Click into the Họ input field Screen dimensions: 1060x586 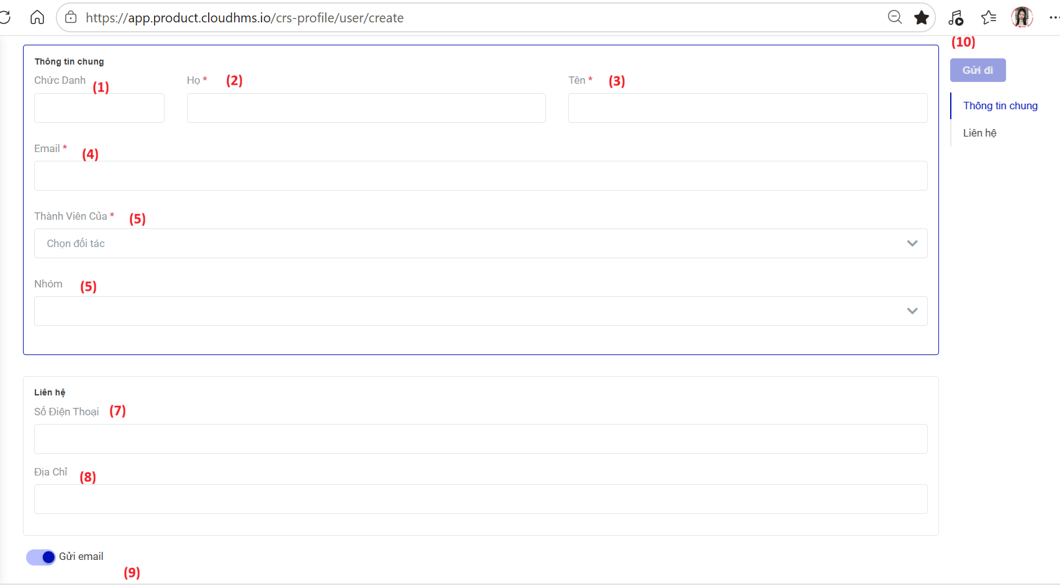pyautogui.click(x=366, y=108)
